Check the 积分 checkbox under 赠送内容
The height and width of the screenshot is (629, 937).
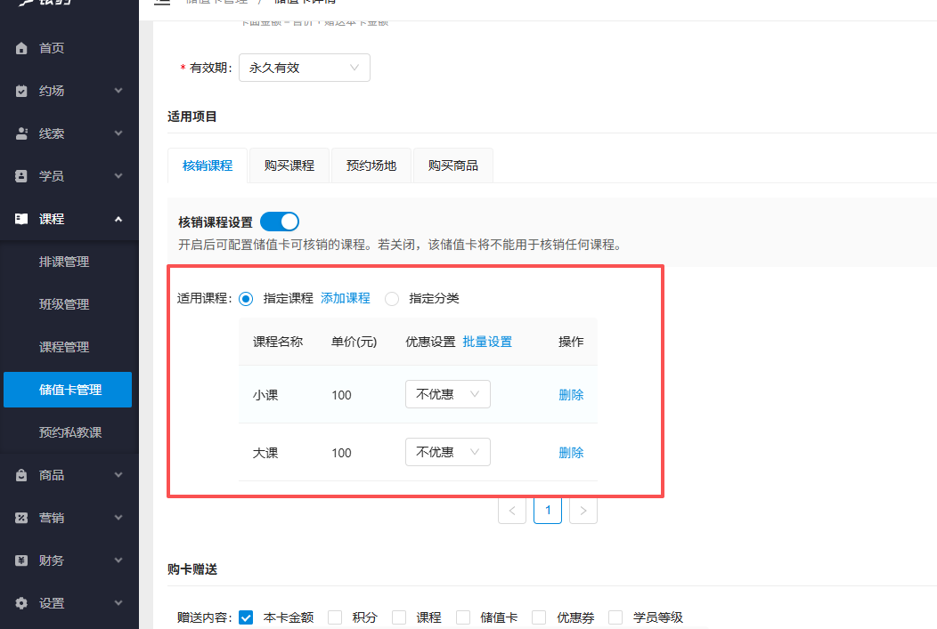[x=334, y=617]
